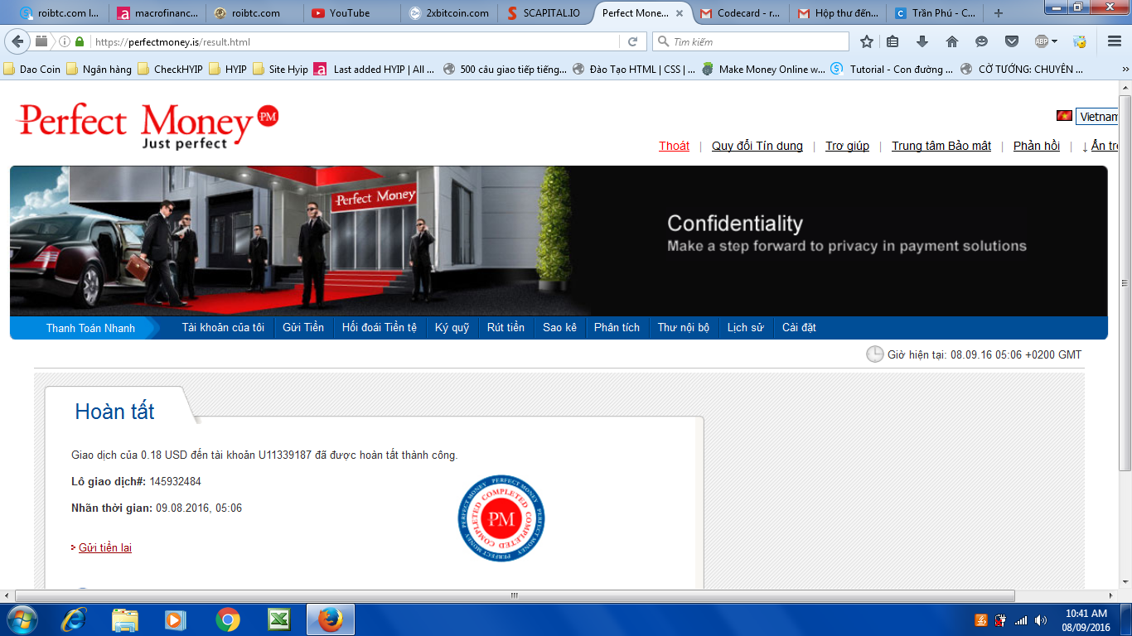Go to Firefox home page icon
The width and height of the screenshot is (1132, 636).
tap(952, 41)
